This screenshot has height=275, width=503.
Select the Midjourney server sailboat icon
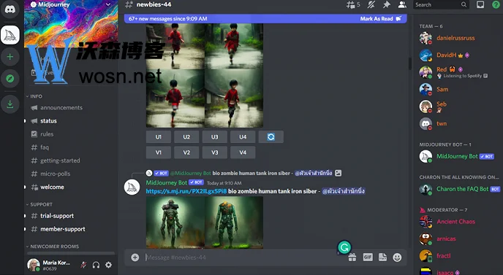pos(10,34)
